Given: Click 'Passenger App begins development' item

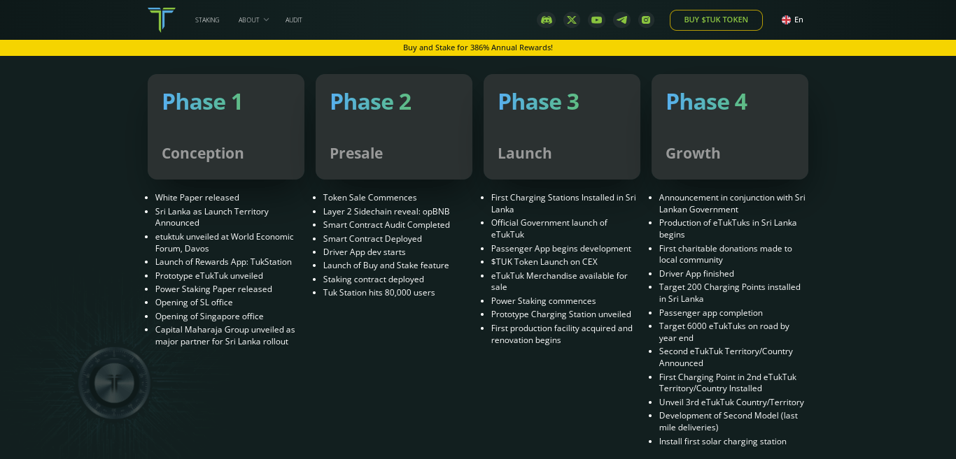Looking at the screenshot, I should [x=561, y=249].
